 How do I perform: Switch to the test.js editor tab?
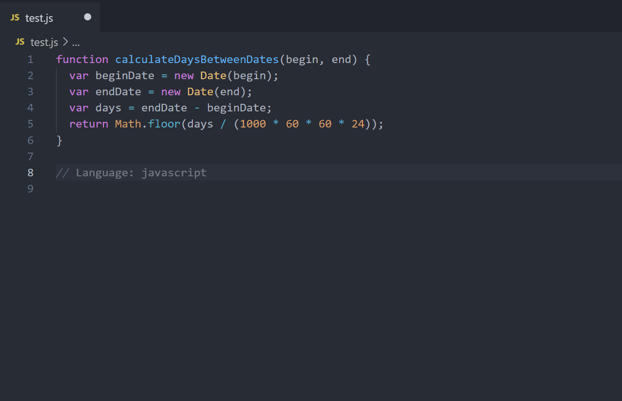[39, 18]
